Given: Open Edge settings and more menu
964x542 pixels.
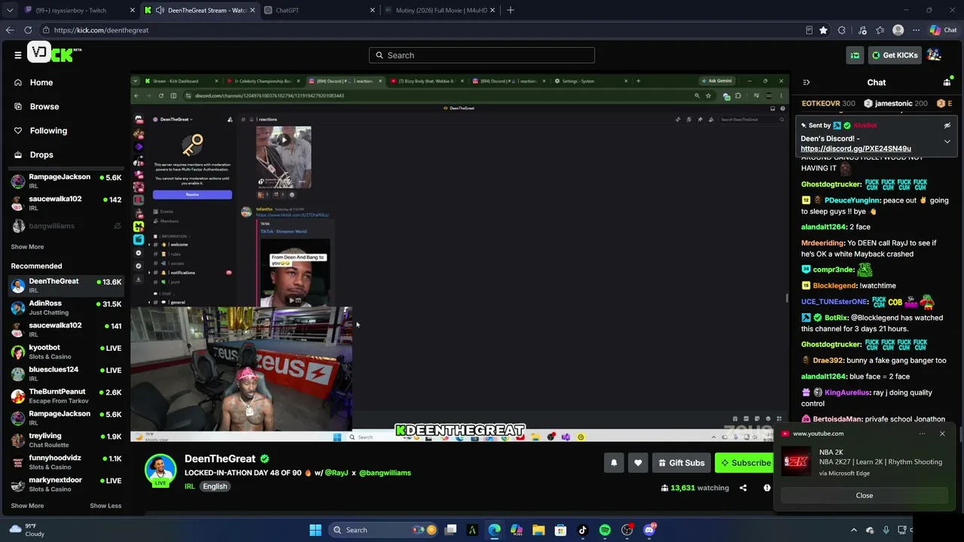Looking at the screenshot, I should [x=916, y=30].
